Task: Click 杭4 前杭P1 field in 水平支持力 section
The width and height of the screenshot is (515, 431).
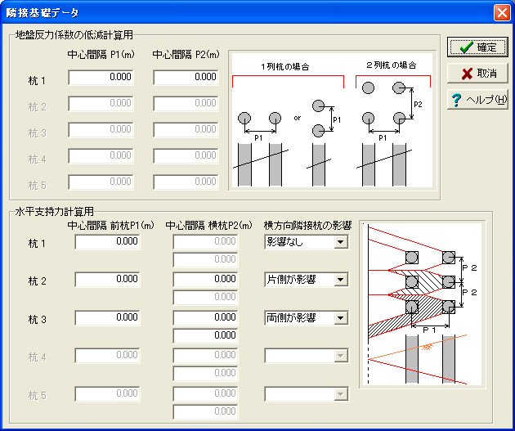Action: 107,356
